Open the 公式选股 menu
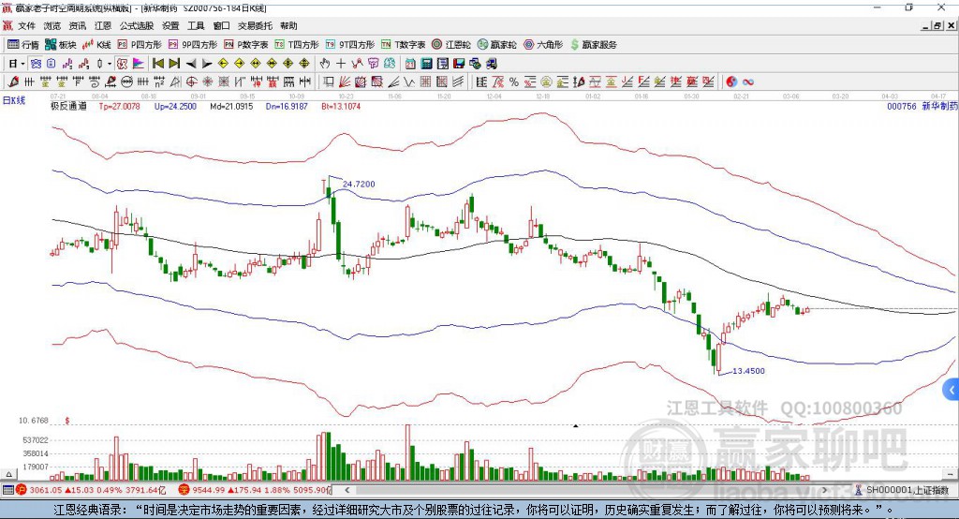The width and height of the screenshot is (959, 519). pos(137,25)
